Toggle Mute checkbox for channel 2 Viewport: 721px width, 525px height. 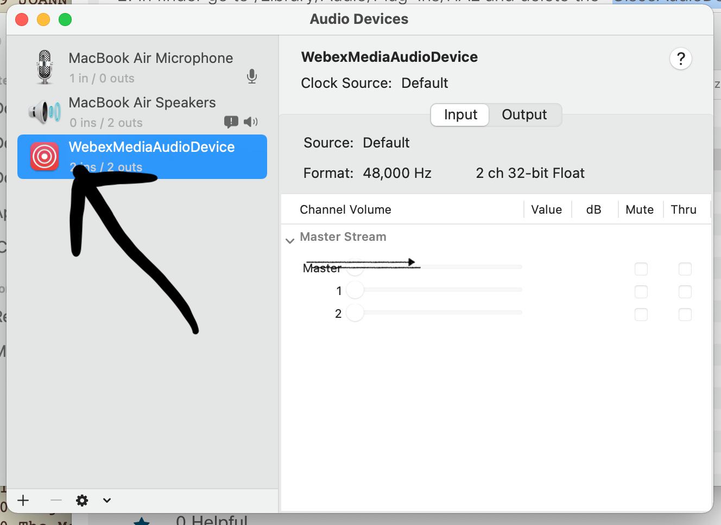tap(641, 315)
